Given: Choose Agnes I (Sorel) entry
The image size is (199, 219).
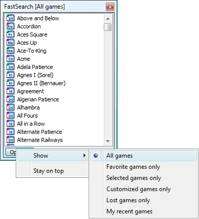Looking at the screenshot, I should [x=35, y=75].
